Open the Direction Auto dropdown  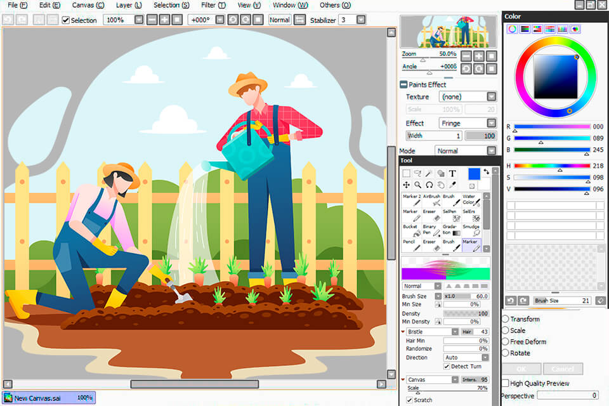466,357
